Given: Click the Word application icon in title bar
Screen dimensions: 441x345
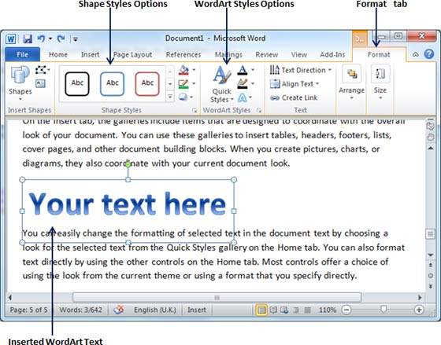Looking at the screenshot, I should [11, 39].
